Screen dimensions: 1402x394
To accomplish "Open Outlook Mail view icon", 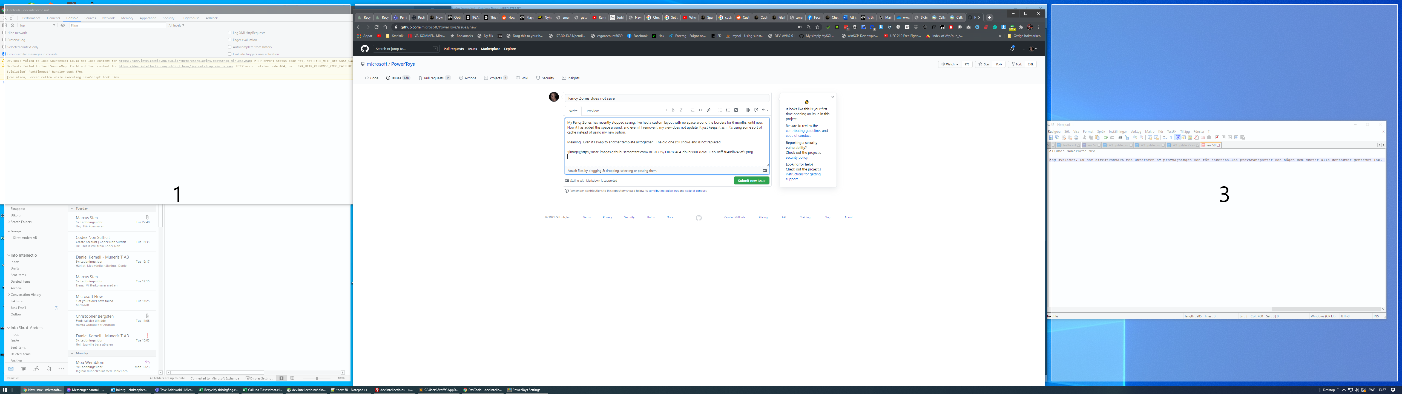I will [11, 369].
